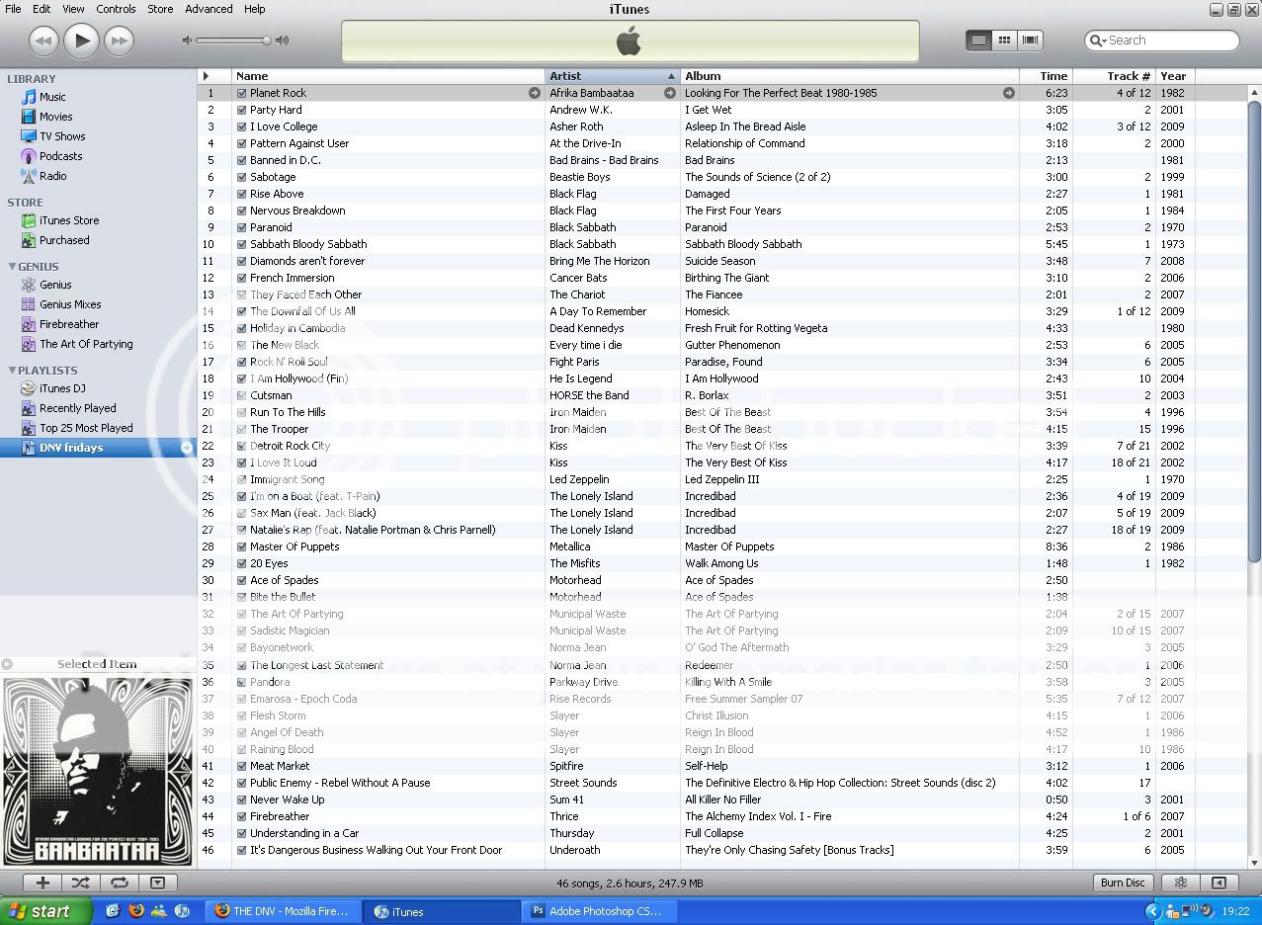Go back to the previous track

pos(43,41)
